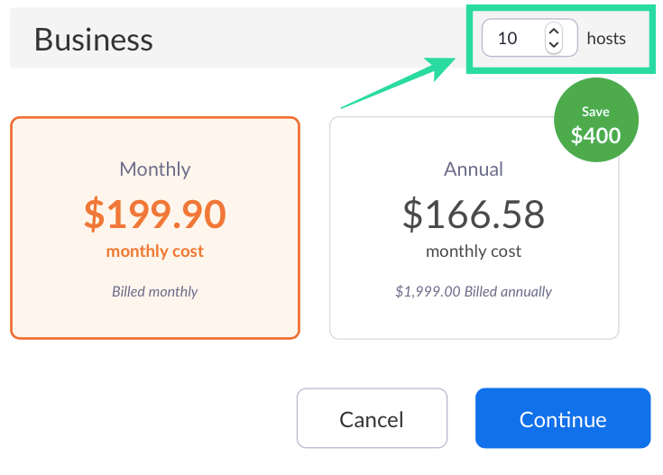663x475 pixels.
Task: Click the up arrow on hosts stepper
Action: [x=554, y=32]
